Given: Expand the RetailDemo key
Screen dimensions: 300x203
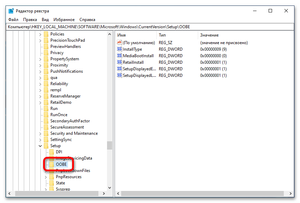Looking at the screenshot, I should 40,103.
